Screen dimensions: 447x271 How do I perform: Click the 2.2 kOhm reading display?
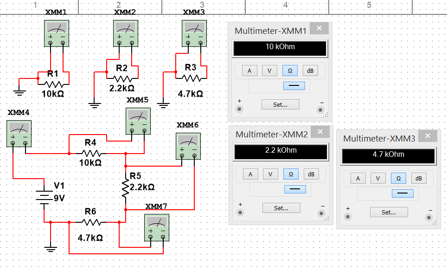pos(280,151)
